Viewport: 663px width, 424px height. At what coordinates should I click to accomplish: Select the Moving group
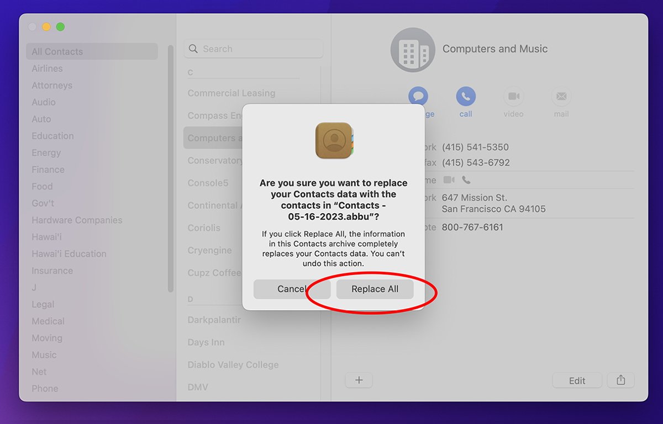47,338
